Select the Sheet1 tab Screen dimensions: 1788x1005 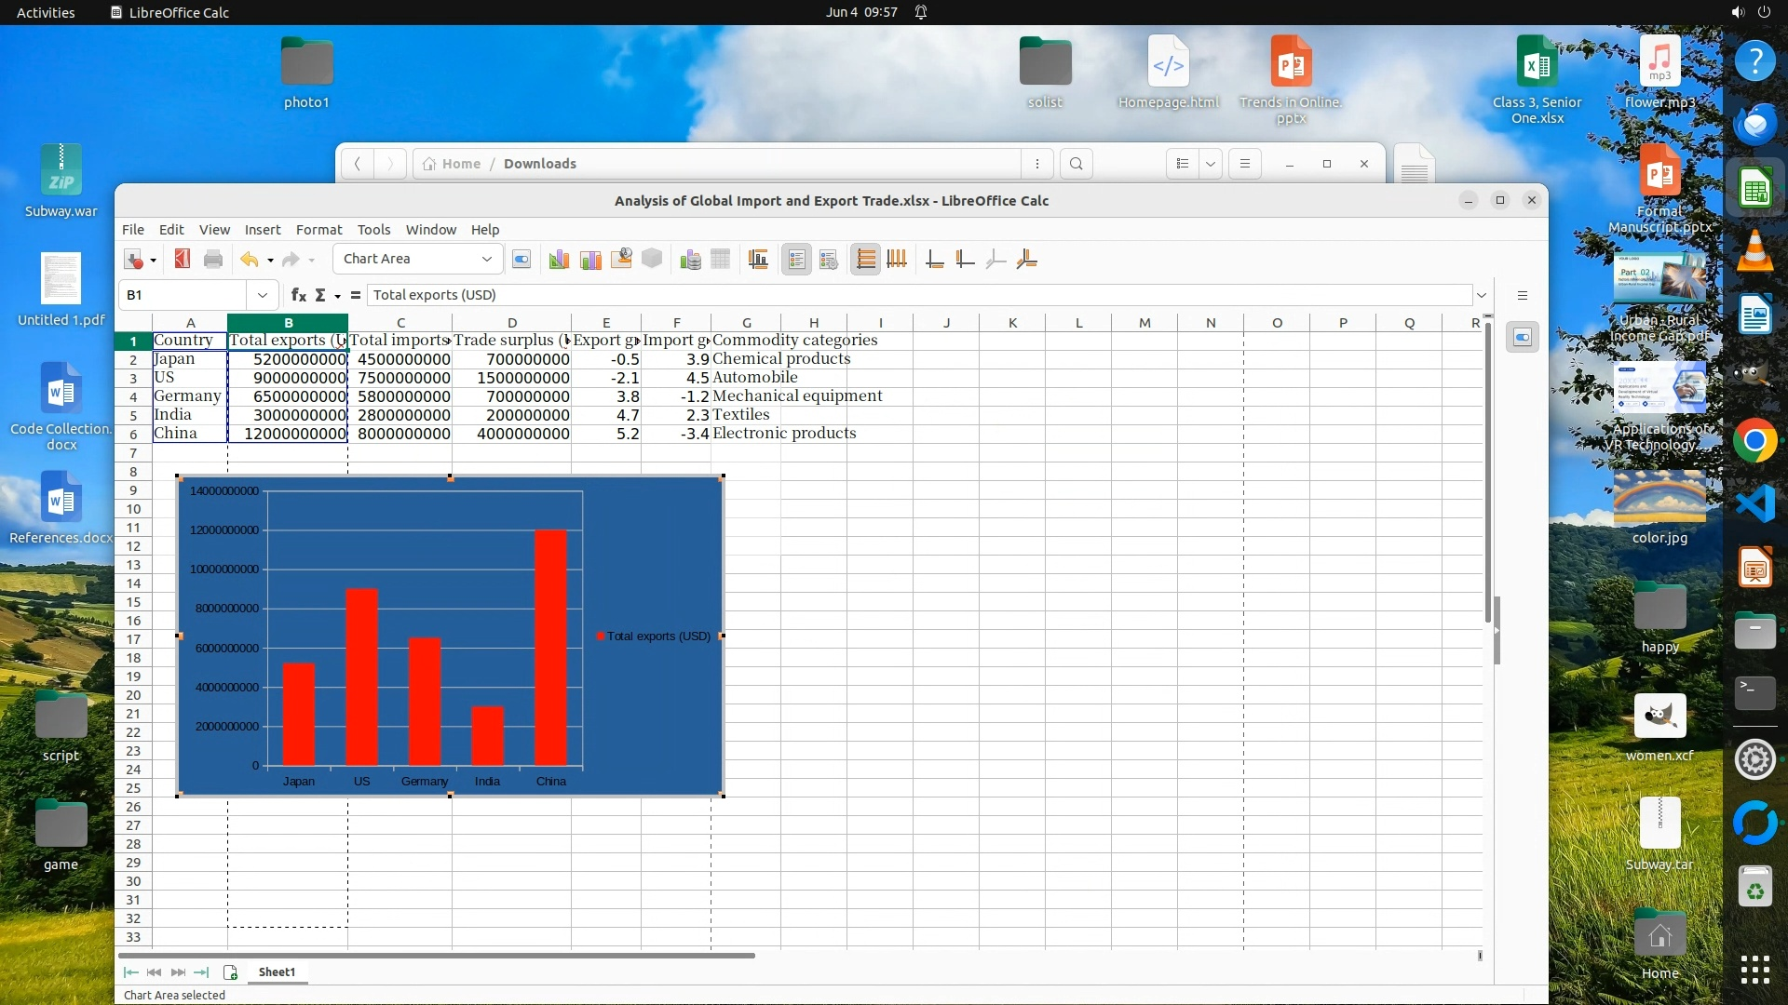point(277,972)
